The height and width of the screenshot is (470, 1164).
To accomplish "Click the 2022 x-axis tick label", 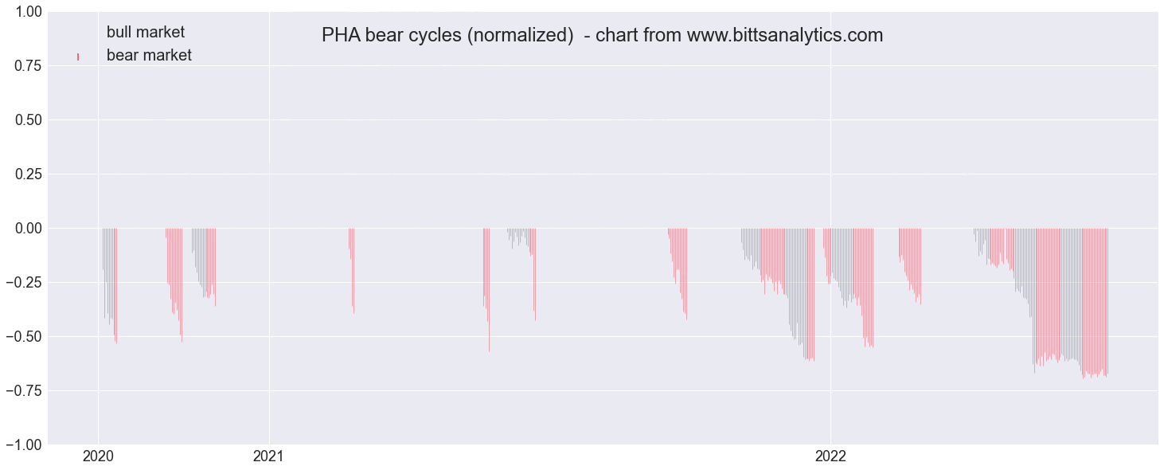I will (x=830, y=456).
